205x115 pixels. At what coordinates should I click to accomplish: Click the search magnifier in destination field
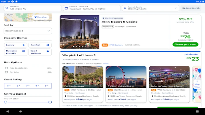7,8
